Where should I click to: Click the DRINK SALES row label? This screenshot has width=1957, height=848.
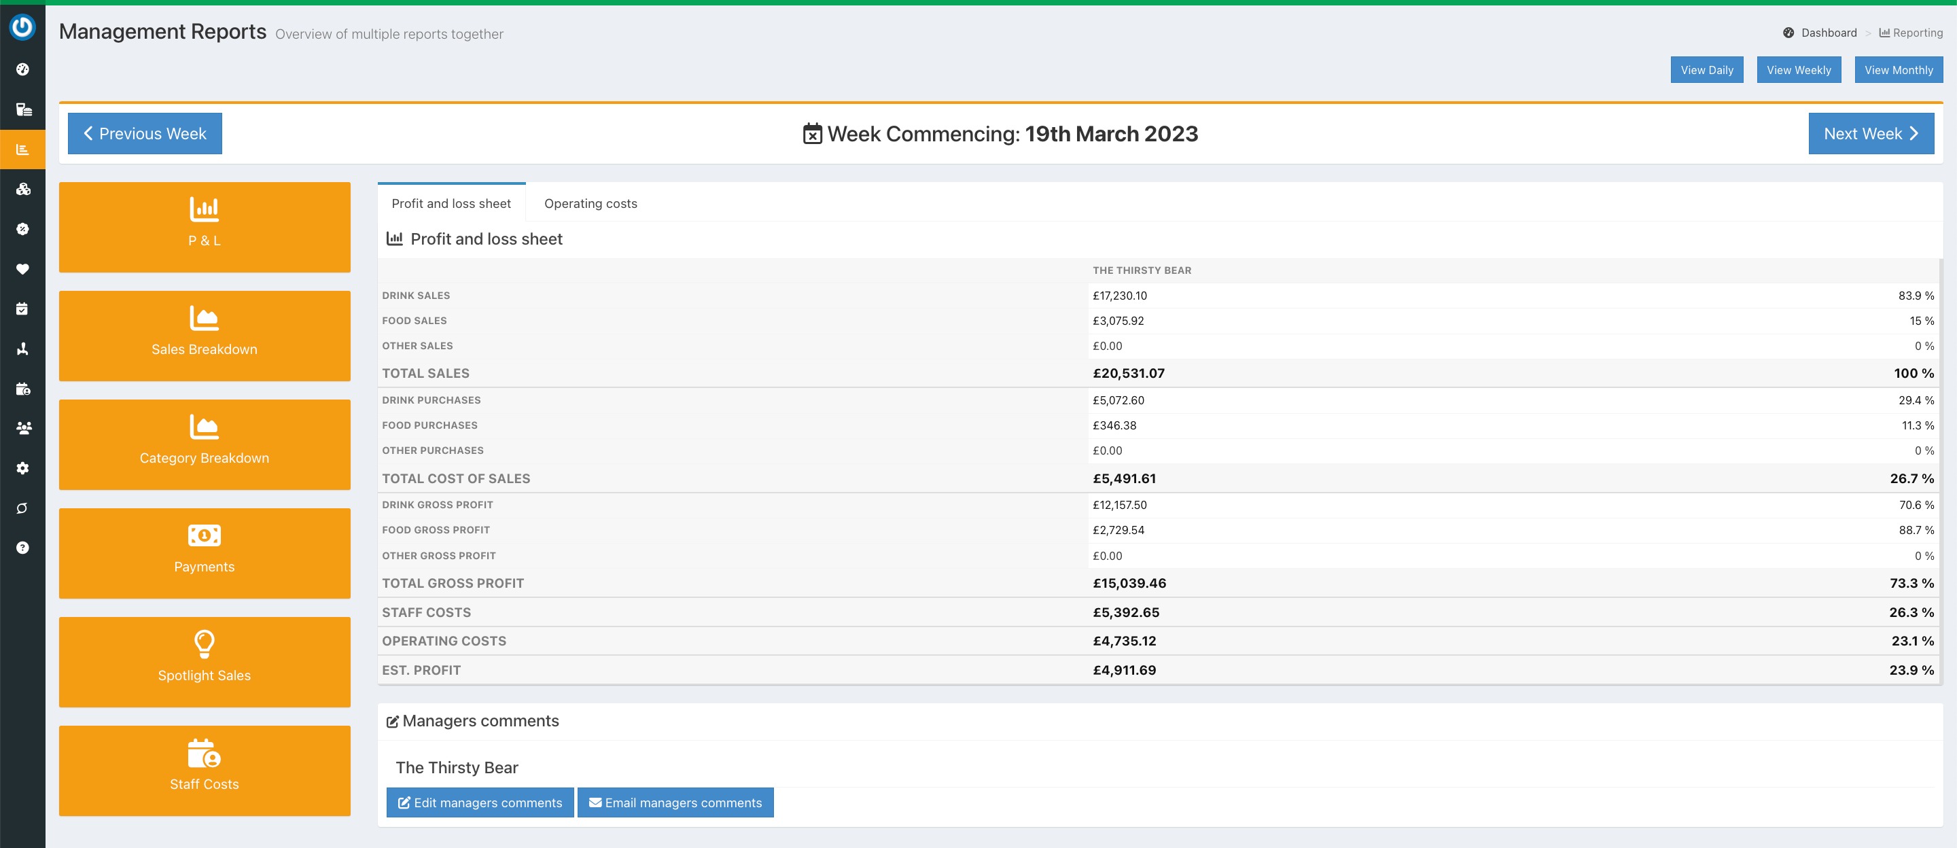[x=416, y=296]
